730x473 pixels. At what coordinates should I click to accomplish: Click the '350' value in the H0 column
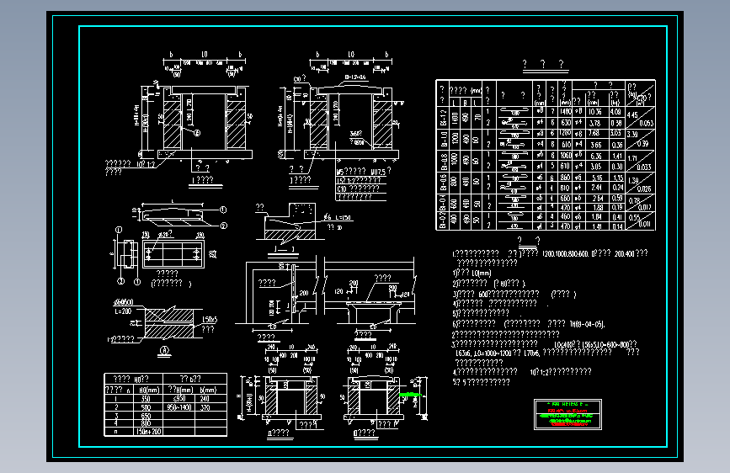tap(146, 399)
